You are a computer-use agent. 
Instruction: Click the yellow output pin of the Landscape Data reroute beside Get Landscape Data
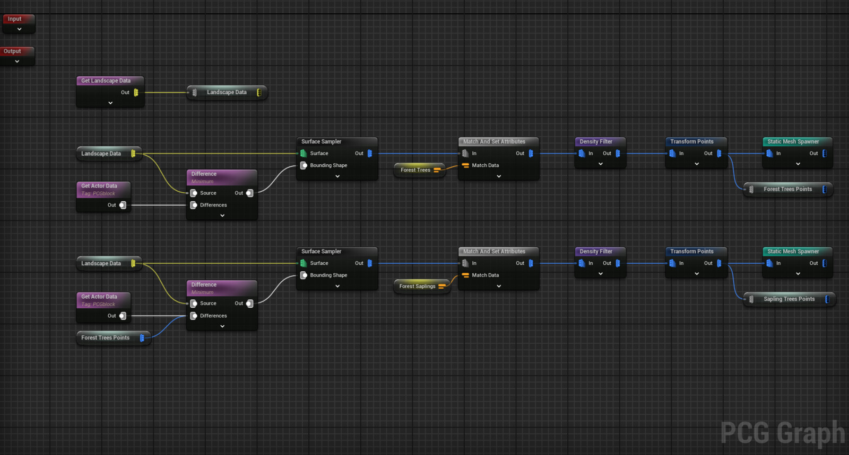click(x=259, y=92)
